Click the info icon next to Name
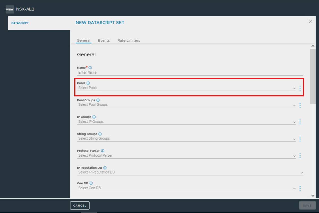 point(90,68)
